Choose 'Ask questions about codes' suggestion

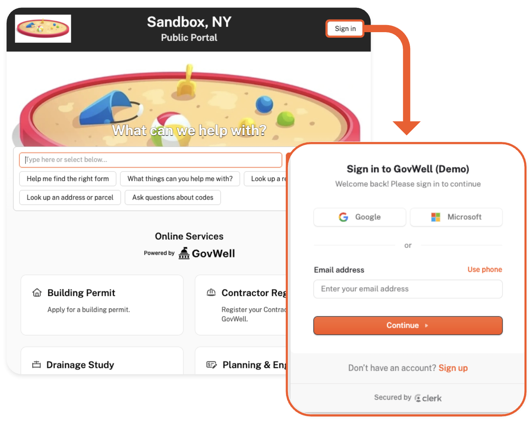point(173,198)
